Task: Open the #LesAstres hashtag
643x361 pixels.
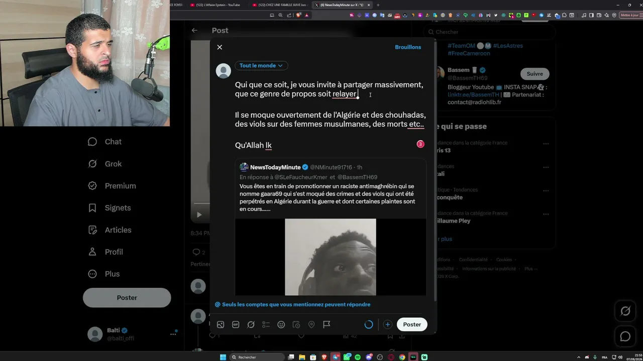Action: pos(508,46)
